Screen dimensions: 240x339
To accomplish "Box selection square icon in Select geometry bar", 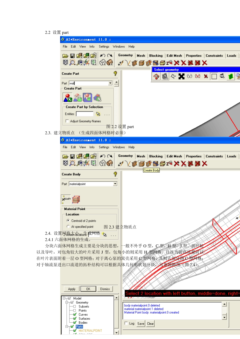I will (214, 76).
